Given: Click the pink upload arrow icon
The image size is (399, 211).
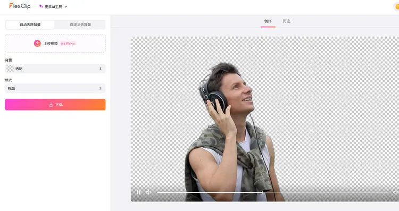Looking at the screenshot, I should [37, 44].
